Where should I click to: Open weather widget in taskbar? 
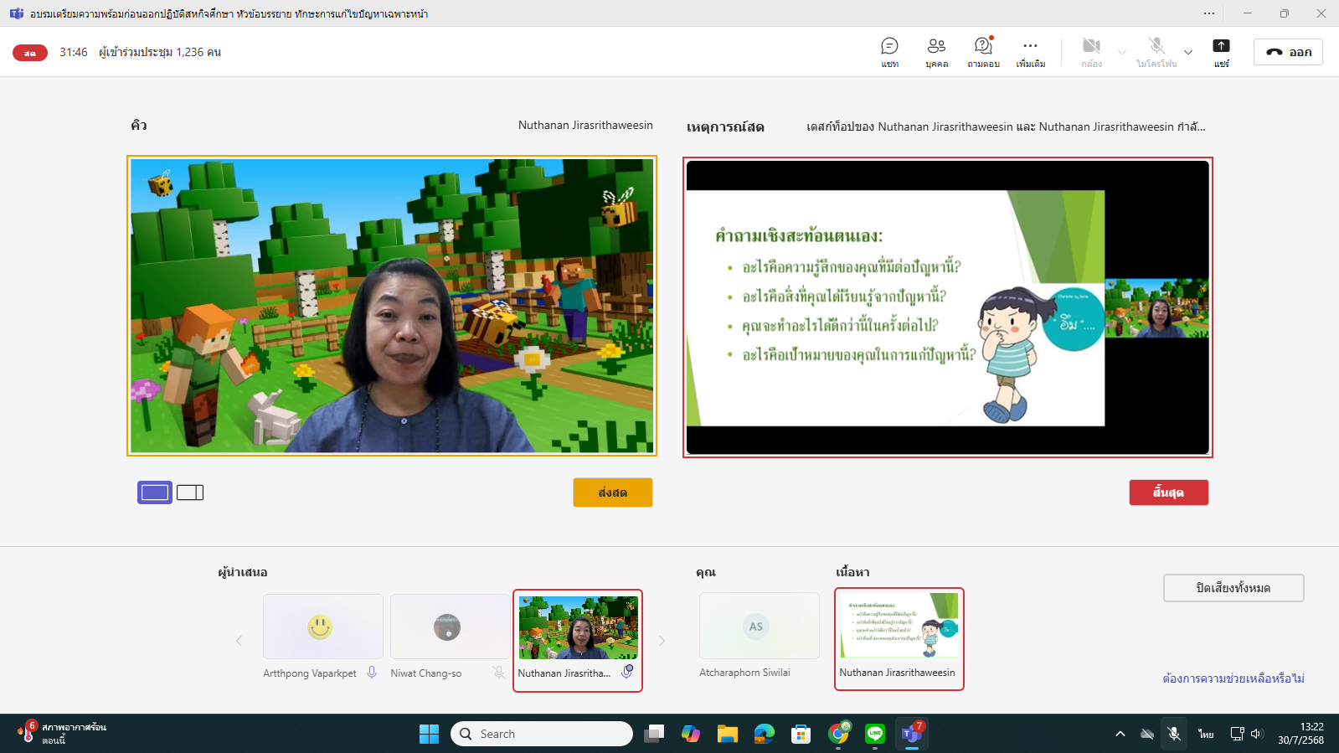pos(63,734)
